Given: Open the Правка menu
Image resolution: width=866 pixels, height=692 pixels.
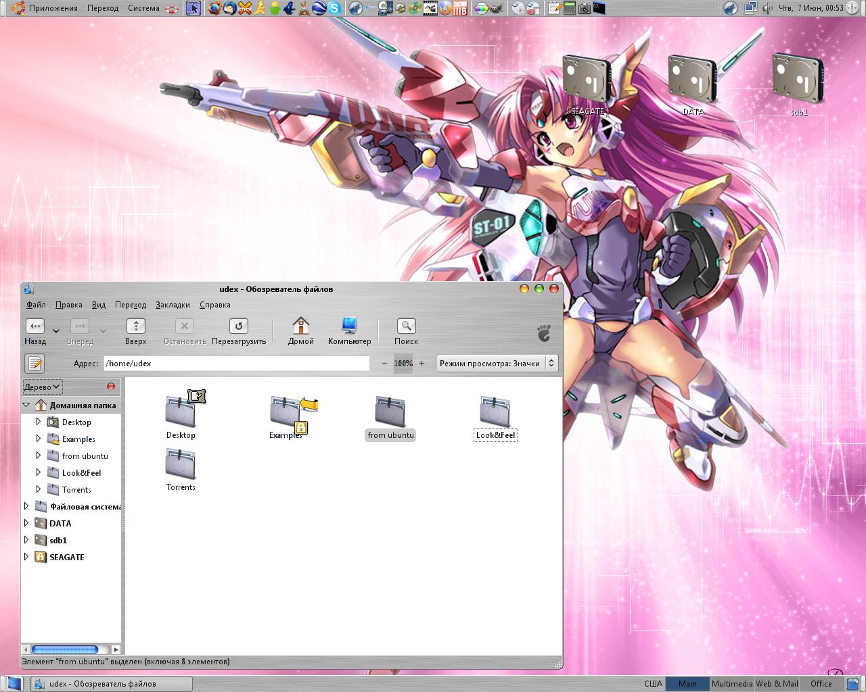Looking at the screenshot, I should pos(69,305).
